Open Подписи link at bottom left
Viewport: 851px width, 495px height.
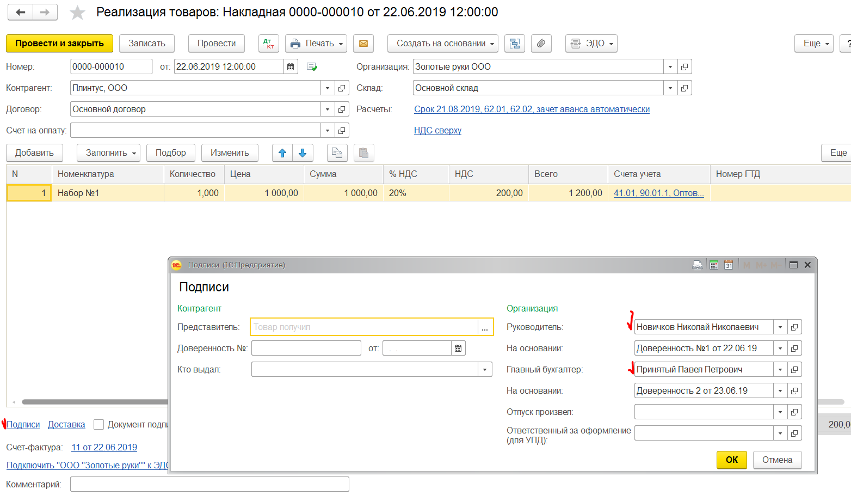pos(23,424)
